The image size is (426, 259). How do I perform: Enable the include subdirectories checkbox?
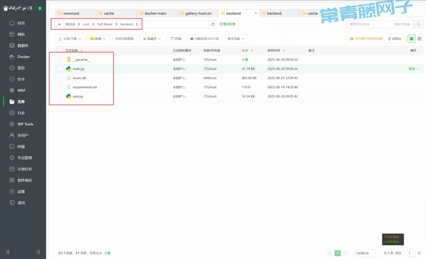pyautogui.click(x=391, y=24)
